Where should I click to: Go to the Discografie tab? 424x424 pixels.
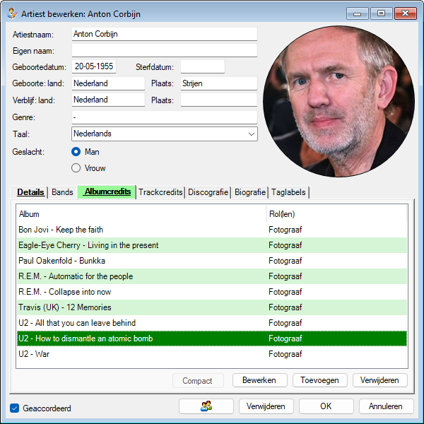pos(208,192)
